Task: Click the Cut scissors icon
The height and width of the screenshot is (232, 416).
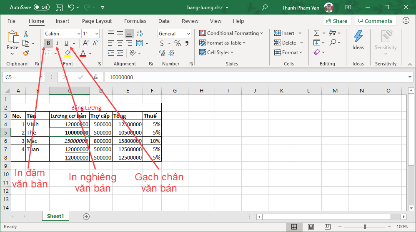Action: point(26,33)
